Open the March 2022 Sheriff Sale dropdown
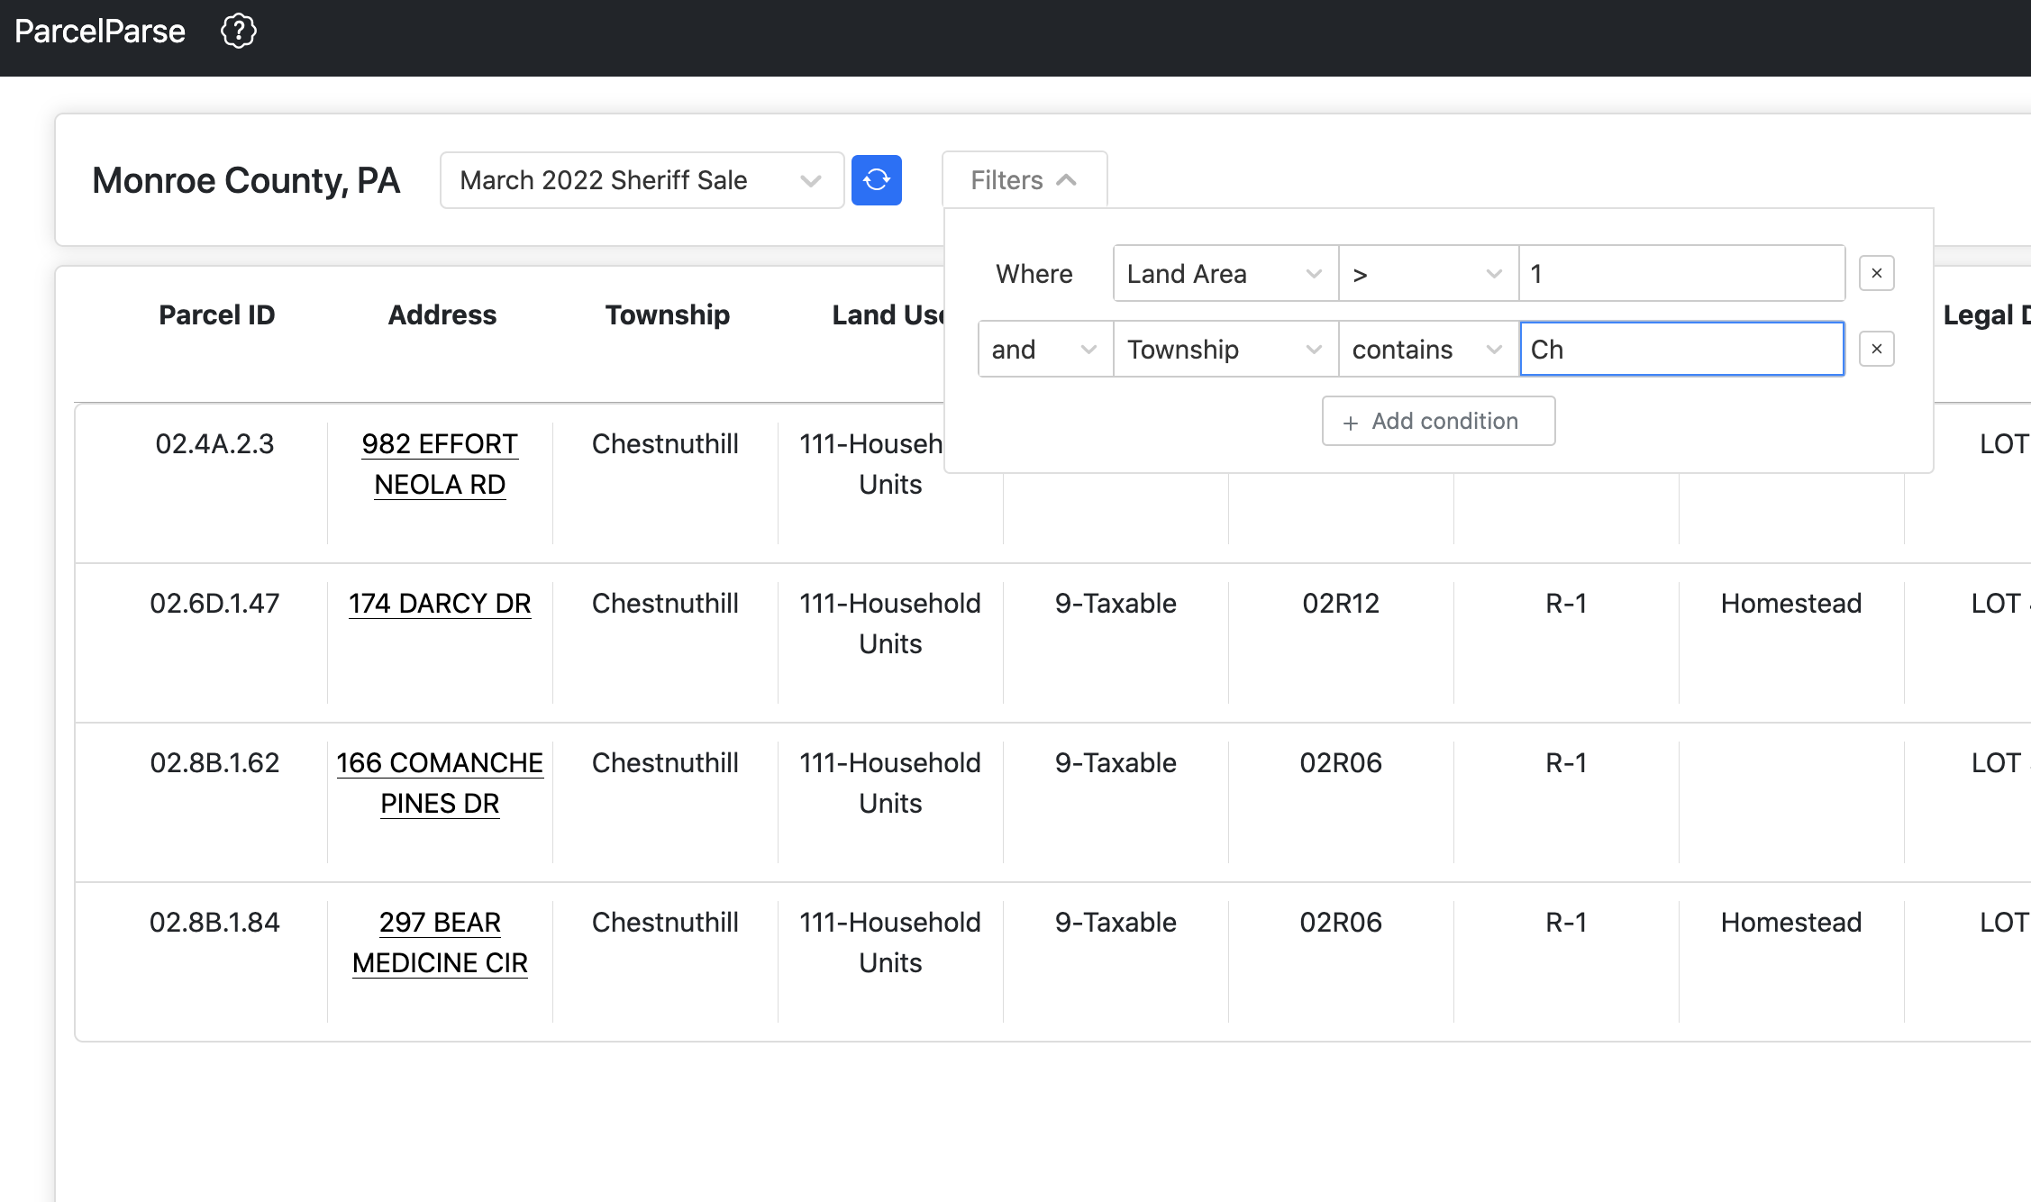Viewport: 2031px width, 1202px height. (x=641, y=179)
